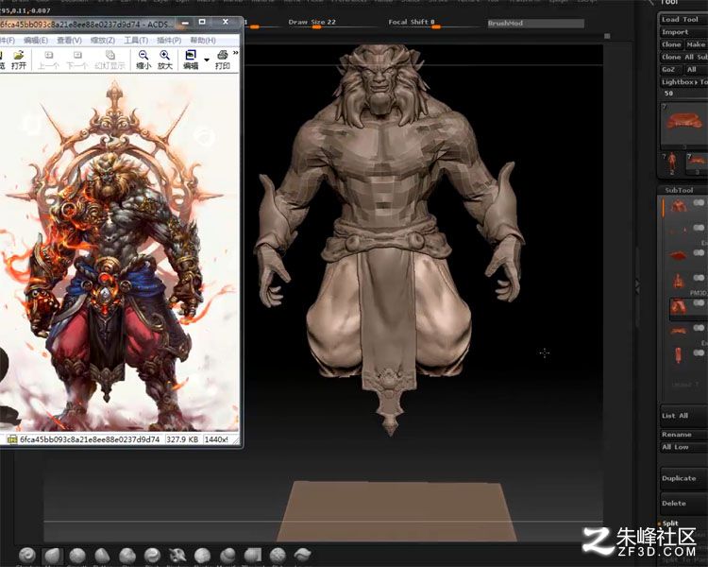The width and height of the screenshot is (708, 567).
Task: Select the cone-shaped brush icon
Action: 103,556
